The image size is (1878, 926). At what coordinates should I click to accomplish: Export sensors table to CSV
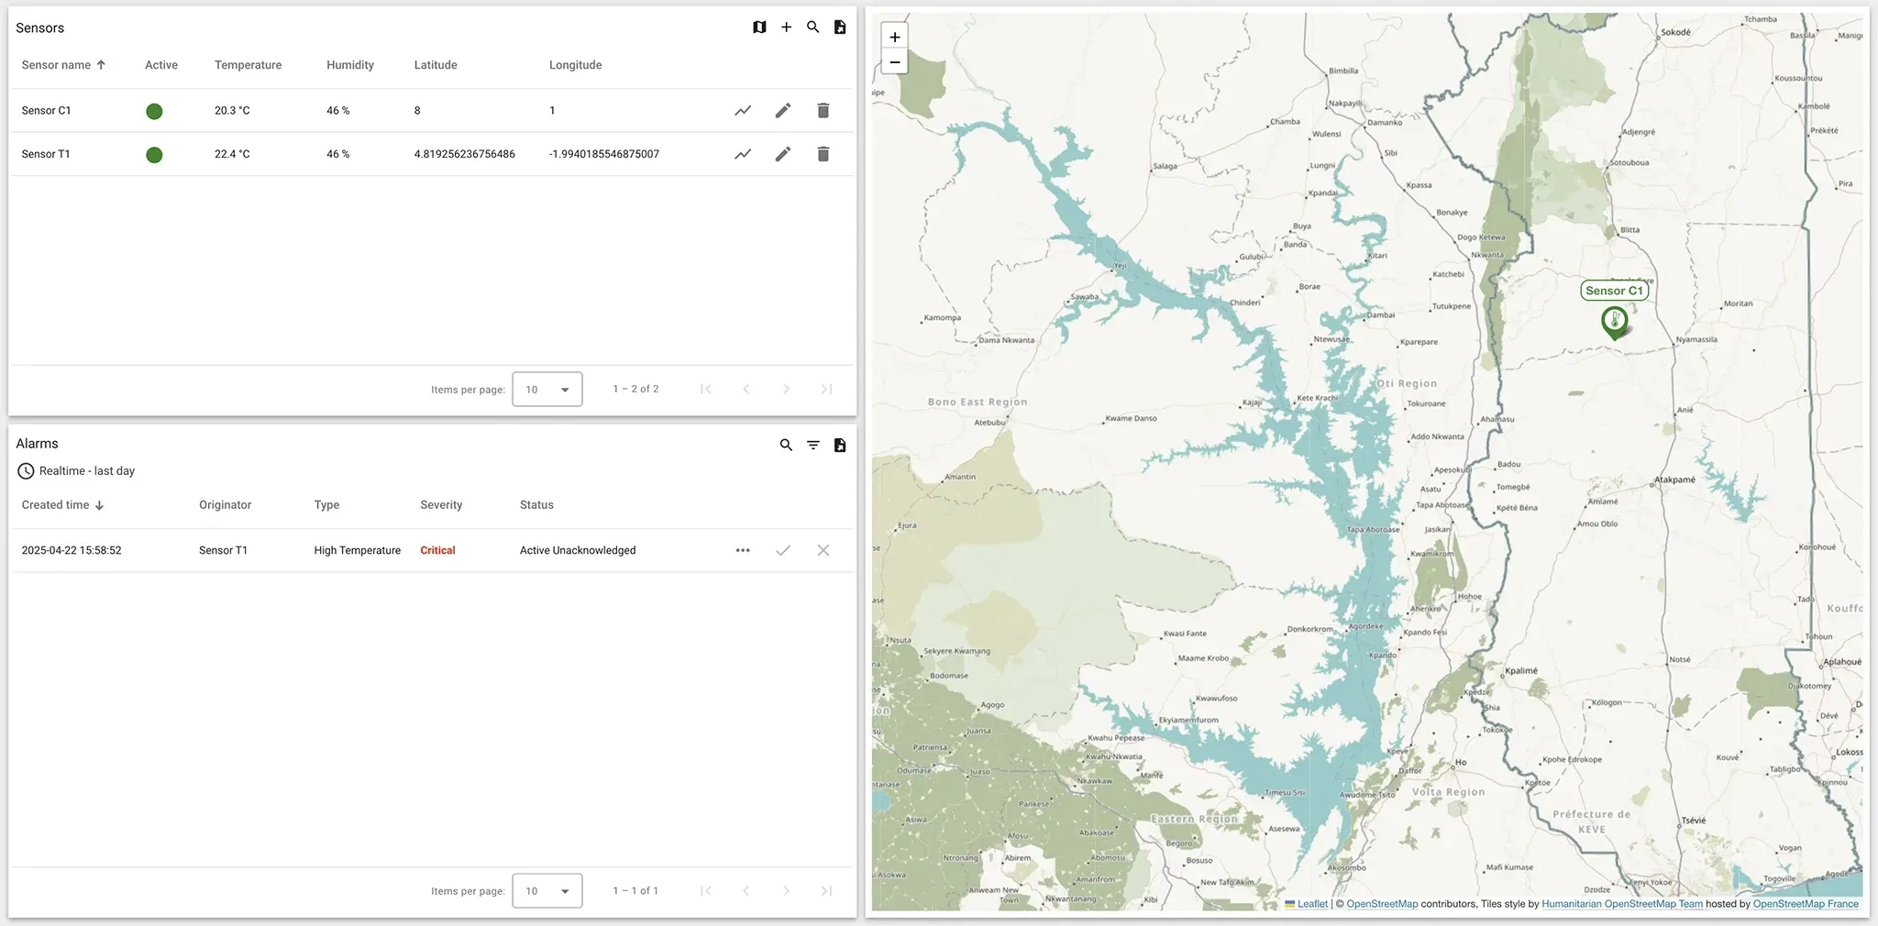[x=840, y=27]
